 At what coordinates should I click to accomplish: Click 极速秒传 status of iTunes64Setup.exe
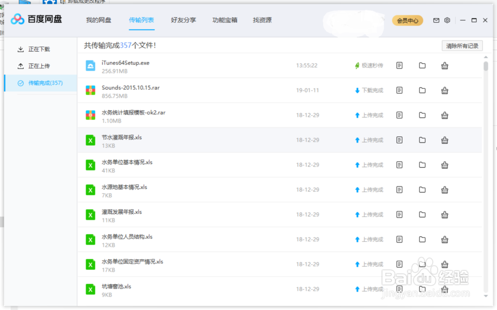[x=369, y=65]
